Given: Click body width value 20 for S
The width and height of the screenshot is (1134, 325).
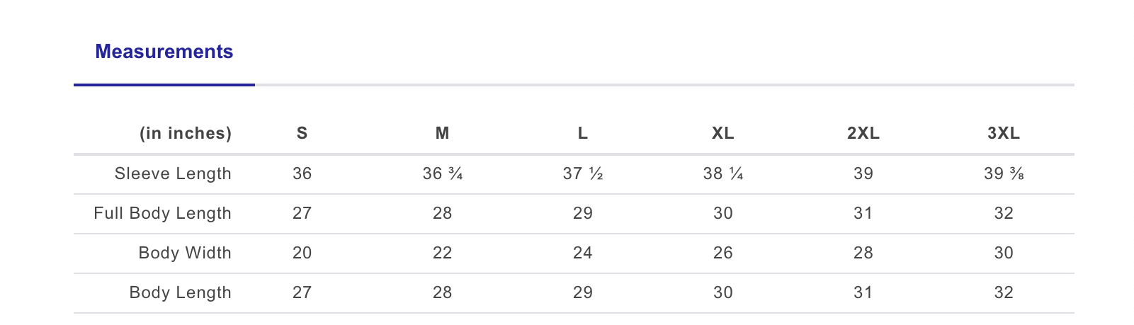Looking at the screenshot, I should point(302,253).
